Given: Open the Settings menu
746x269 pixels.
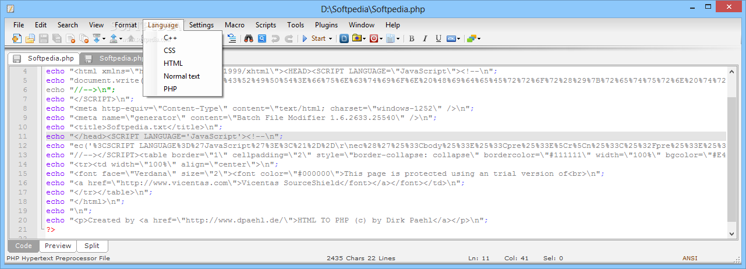Looking at the screenshot, I should [201, 25].
